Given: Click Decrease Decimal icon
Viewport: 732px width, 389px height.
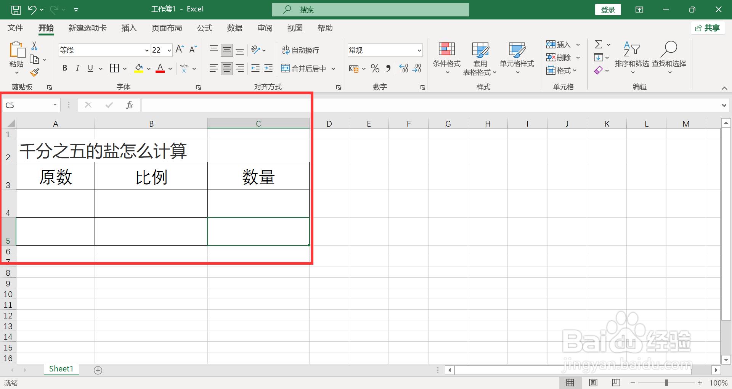Looking at the screenshot, I should click(x=417, y=69).
